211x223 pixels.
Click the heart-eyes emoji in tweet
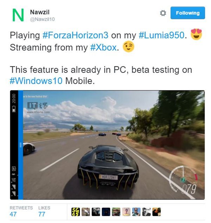click(x=196, y=34)
